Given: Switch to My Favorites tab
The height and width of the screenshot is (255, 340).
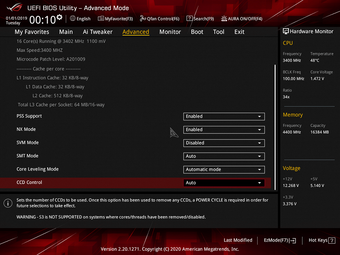Looking at the screenshot, I should pyautogui.click(x=32, y=32).
